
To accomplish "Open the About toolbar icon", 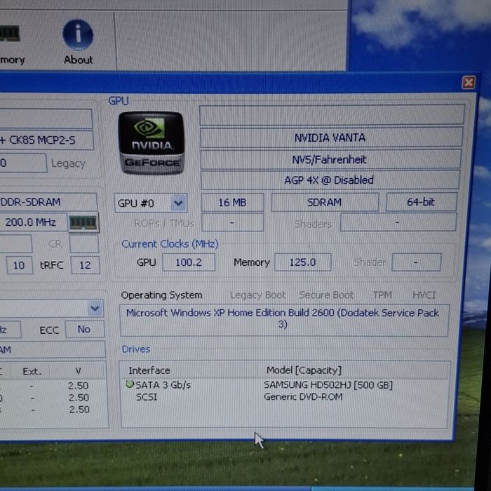I will [x=78, y=42].
